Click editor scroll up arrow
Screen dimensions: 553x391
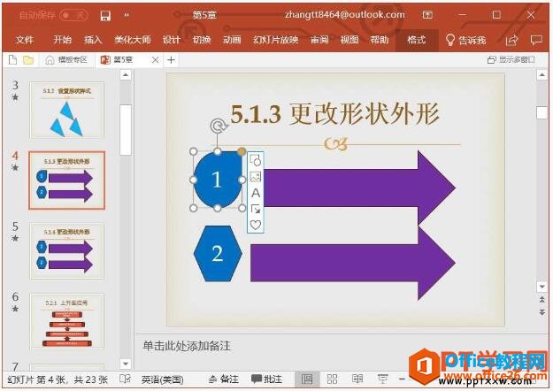point(541,74)
